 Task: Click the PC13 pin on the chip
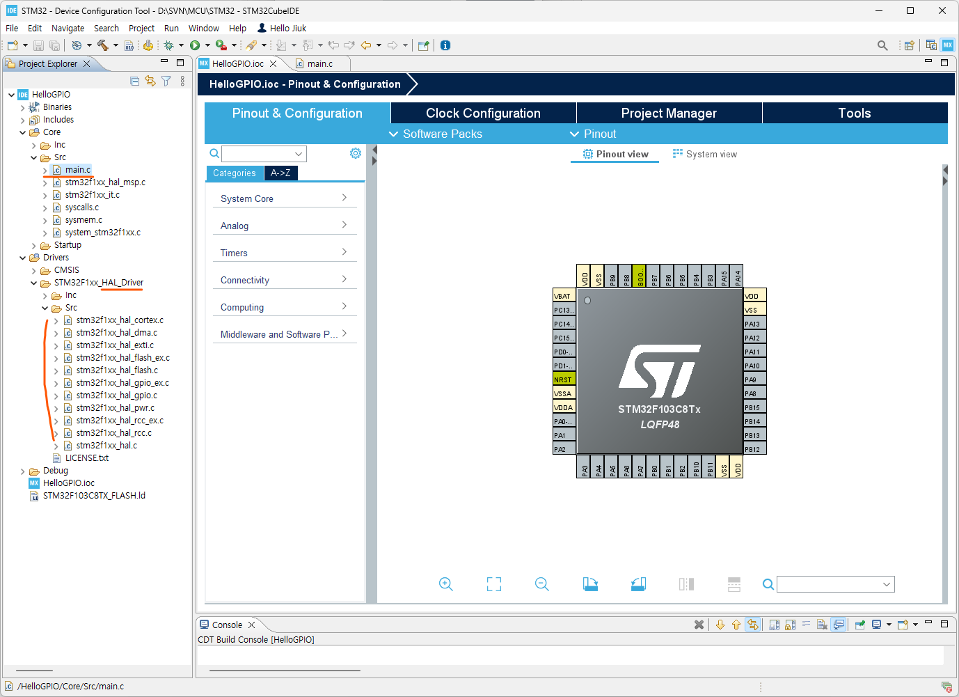[564, 310]
